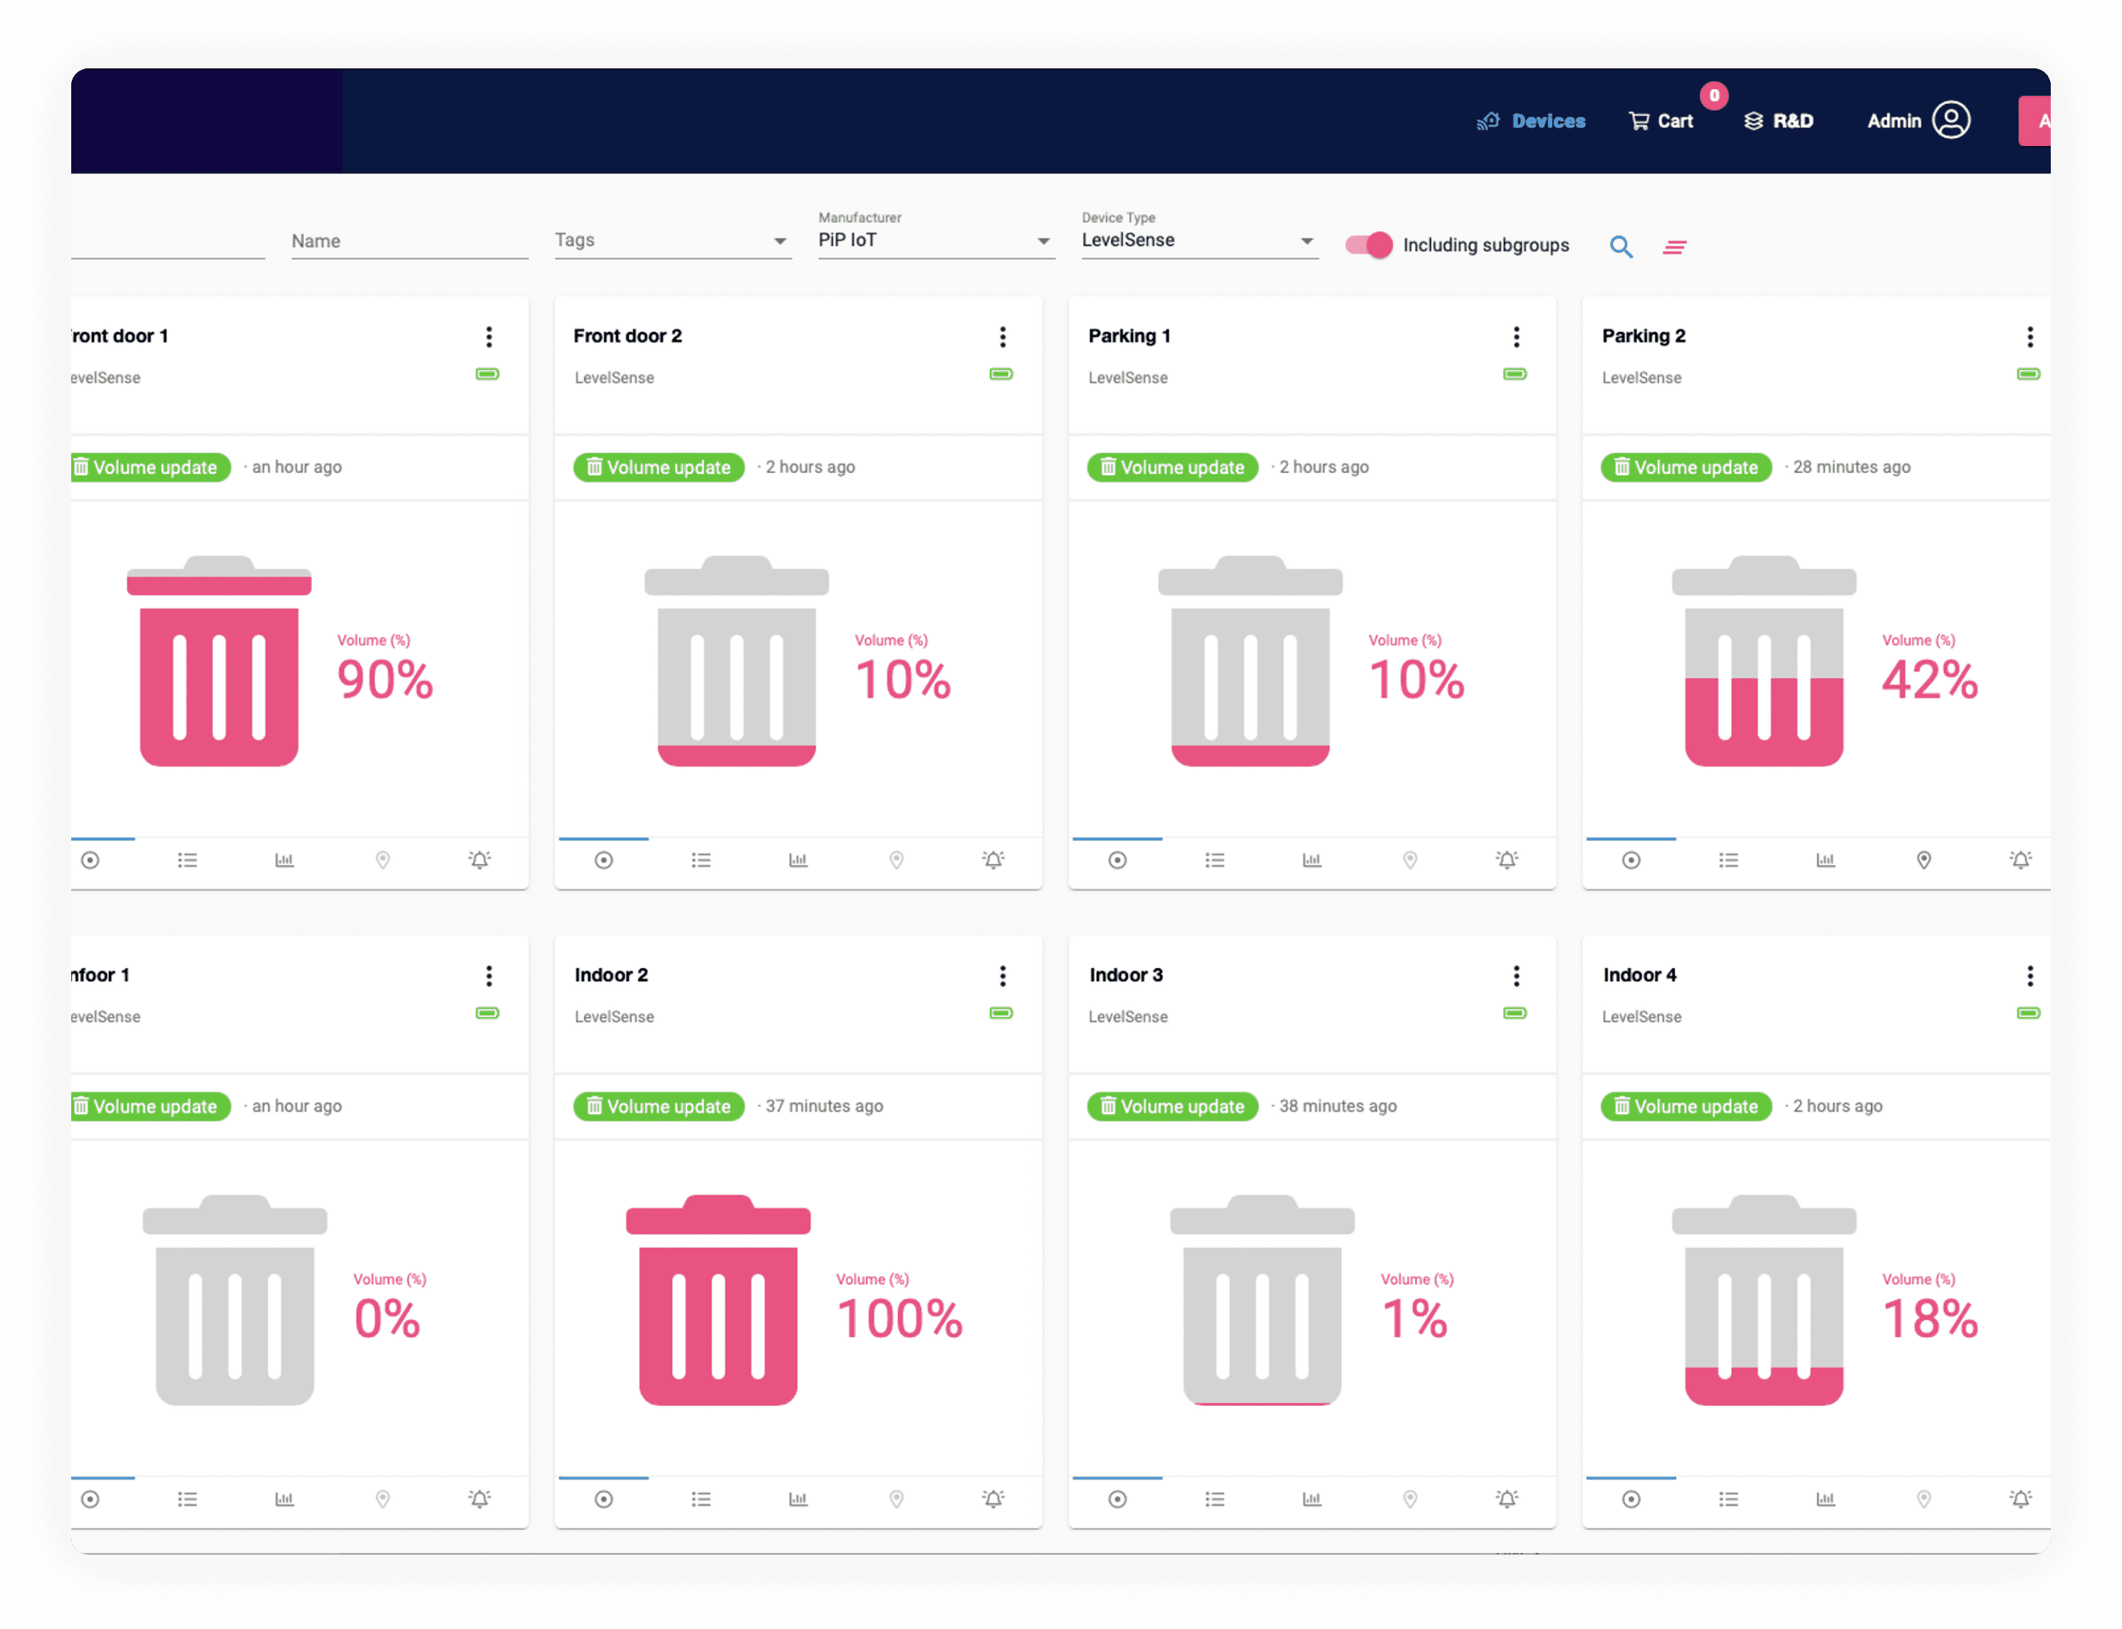This screenshot has width=2122, height=1629.
Task: Open the list view tab on Indoor 3 card
Action: coord(1215,1499)
